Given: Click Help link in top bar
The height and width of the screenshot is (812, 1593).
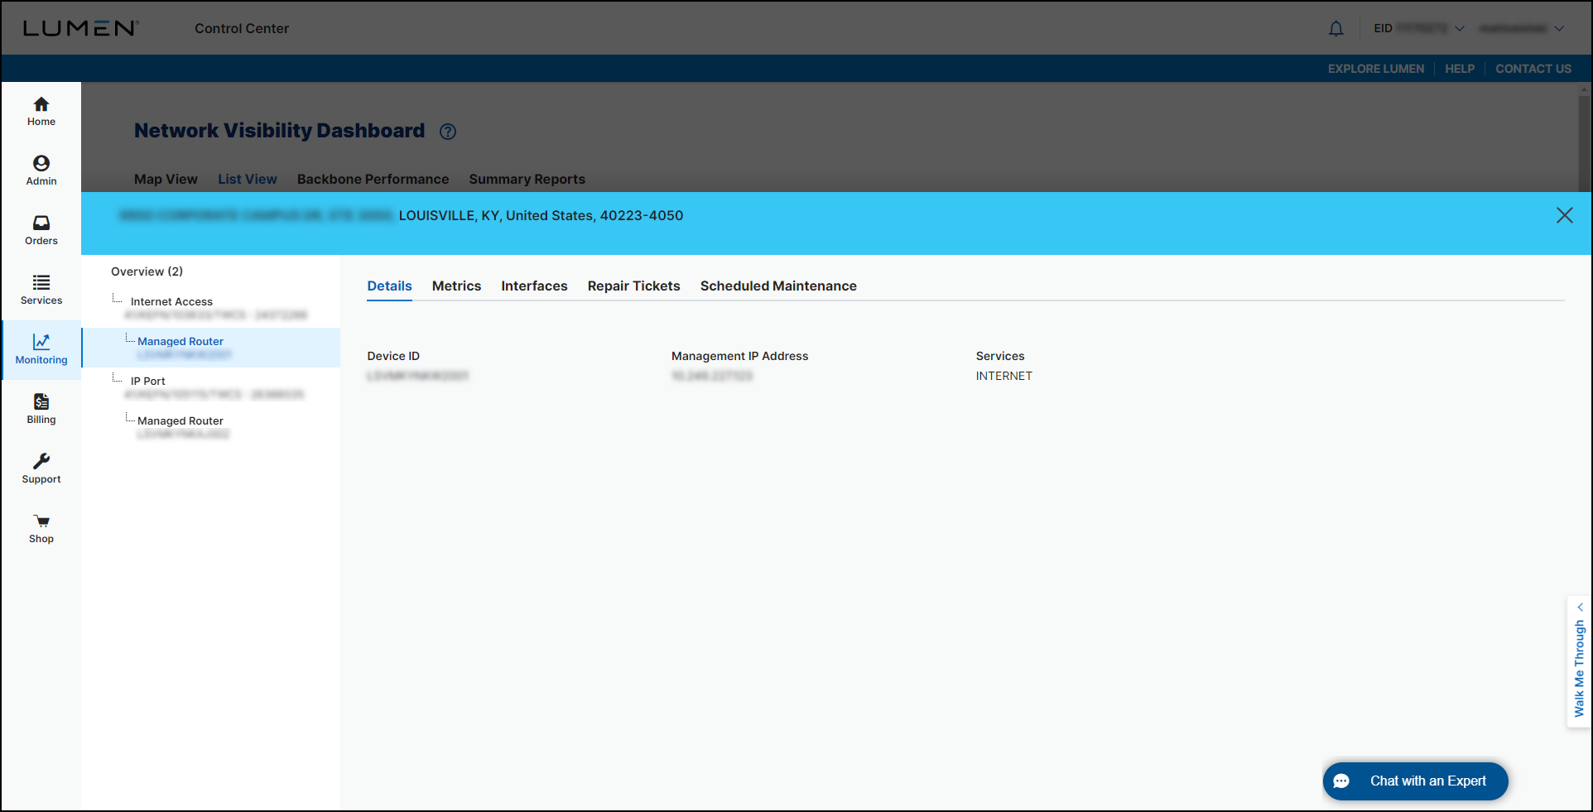Looking at the screenshot, I should (1460, 69).
